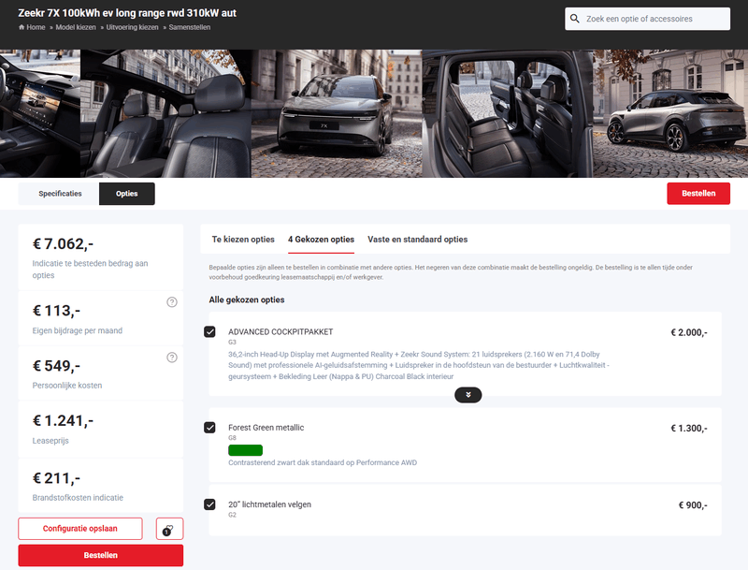748x570 pixels.
Task: Expand Advanced Cockpitpakket details chevron
Action: tap(468, 395)
